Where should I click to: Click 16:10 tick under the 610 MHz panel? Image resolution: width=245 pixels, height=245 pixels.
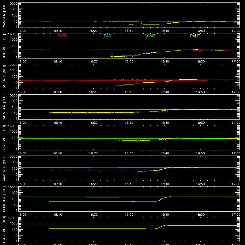point(58,92)
